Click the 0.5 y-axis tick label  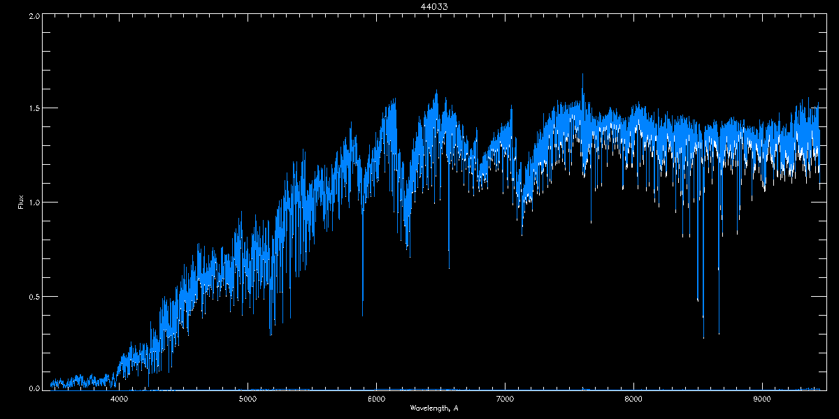33,296
